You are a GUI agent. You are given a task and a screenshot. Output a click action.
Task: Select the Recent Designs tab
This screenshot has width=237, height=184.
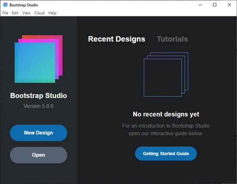point(116,39)
